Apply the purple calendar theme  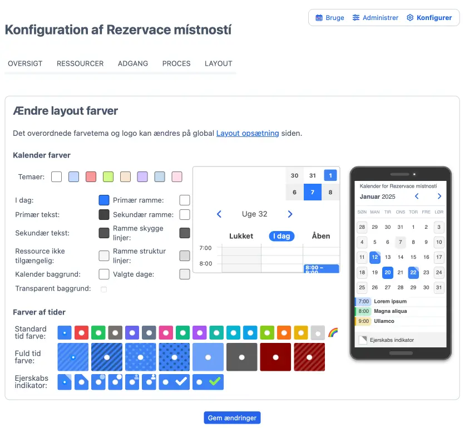[x=142, y=177]
